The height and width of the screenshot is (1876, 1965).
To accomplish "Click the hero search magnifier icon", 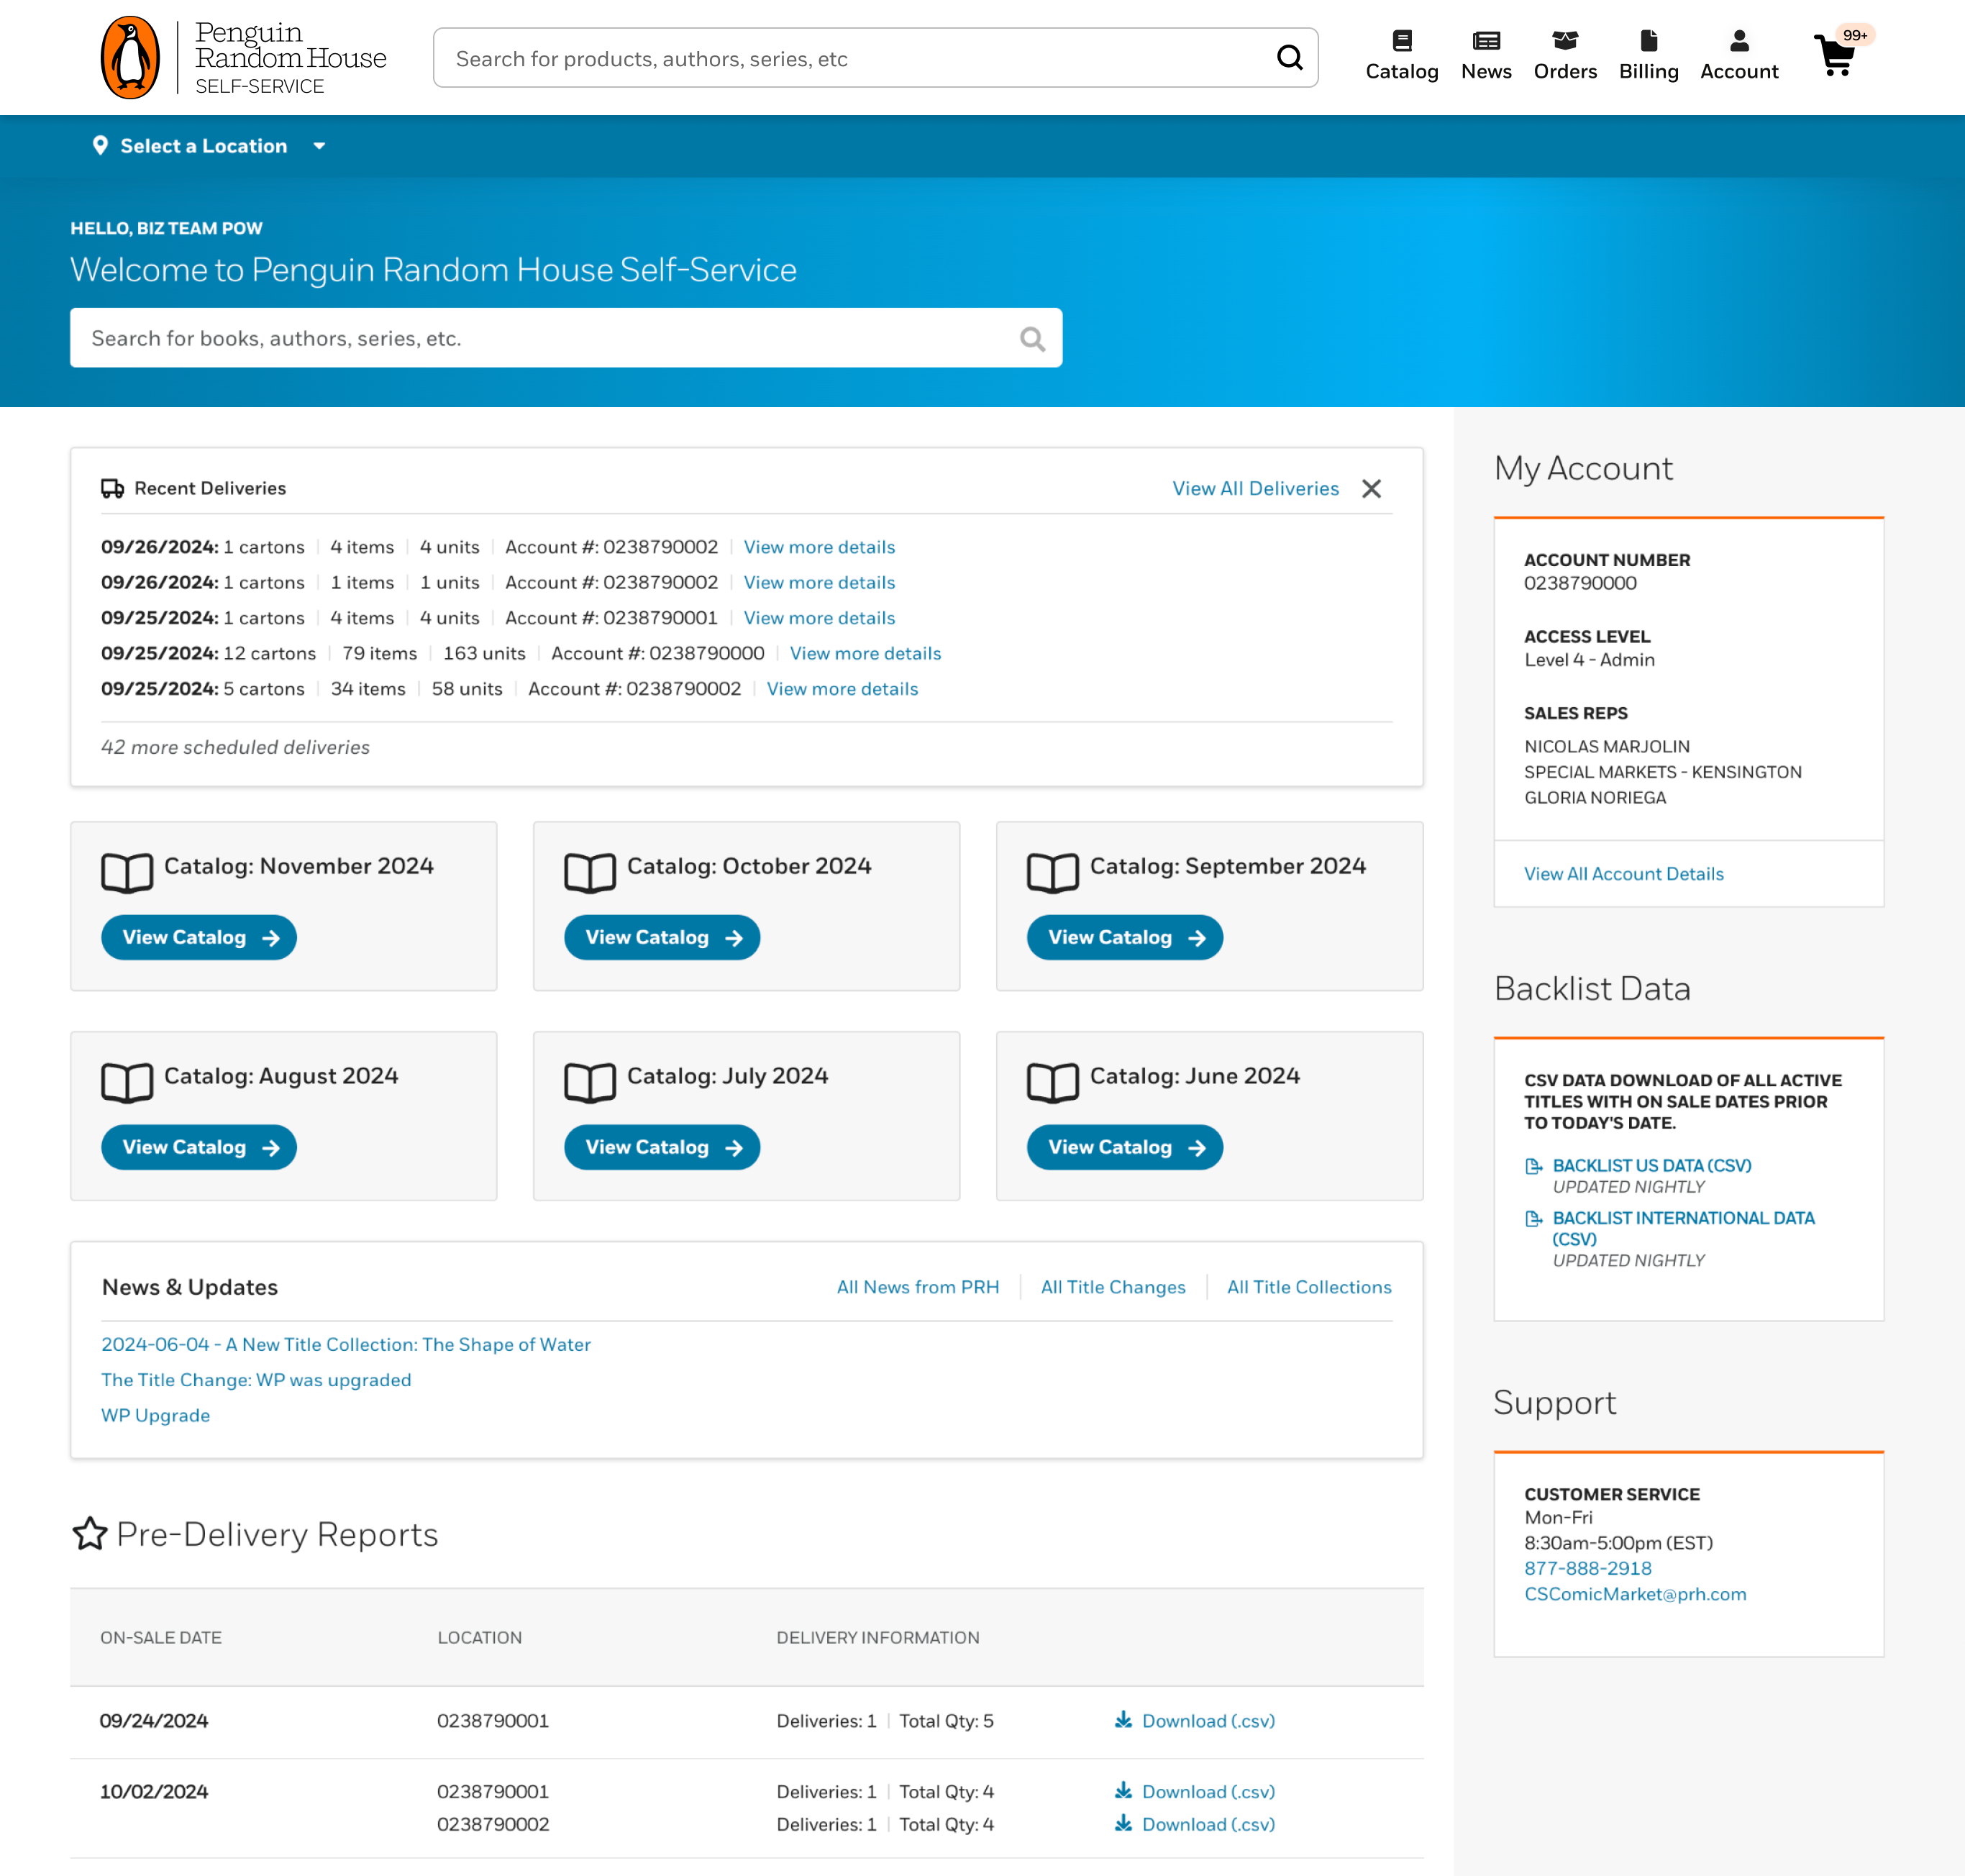I will click(1032, 339).
